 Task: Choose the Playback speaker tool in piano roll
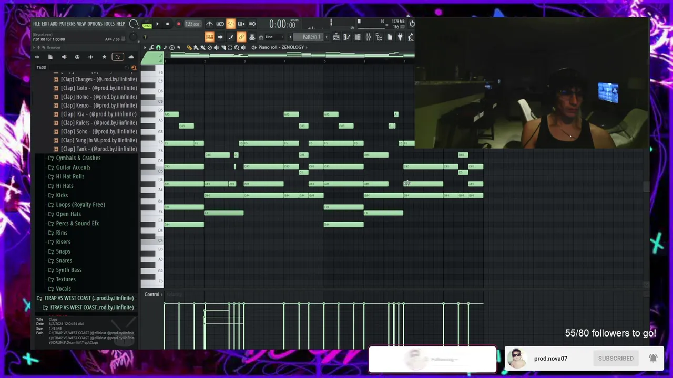(243, 48)
